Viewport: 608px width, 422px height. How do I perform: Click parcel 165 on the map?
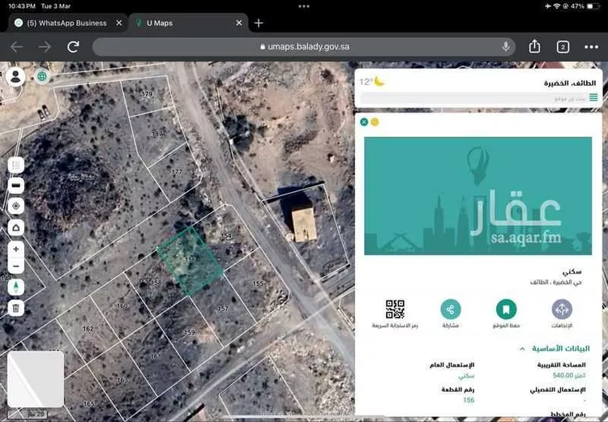(x=89, y=404)
